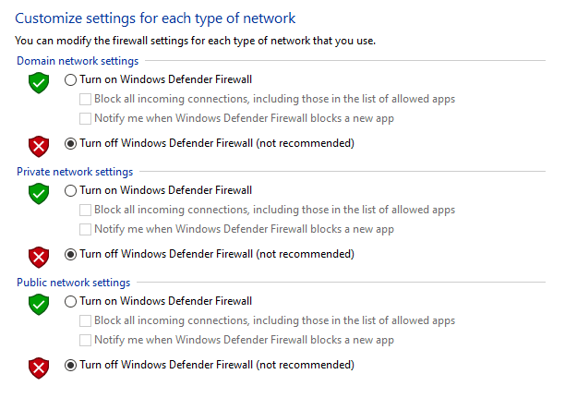Select Turn off firewall radio for Public network

70,365
